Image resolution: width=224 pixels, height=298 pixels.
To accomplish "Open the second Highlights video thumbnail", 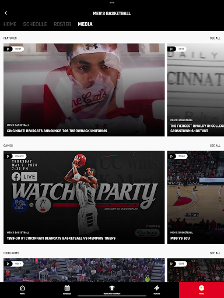I will point(195,270).
